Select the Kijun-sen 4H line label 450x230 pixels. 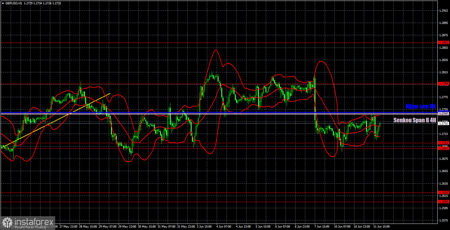point(421,106)
